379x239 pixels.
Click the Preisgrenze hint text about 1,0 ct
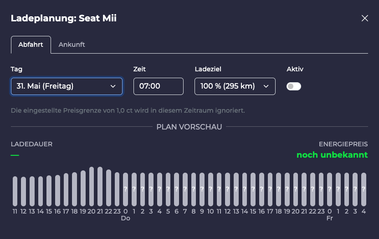[x=128, y=110]
